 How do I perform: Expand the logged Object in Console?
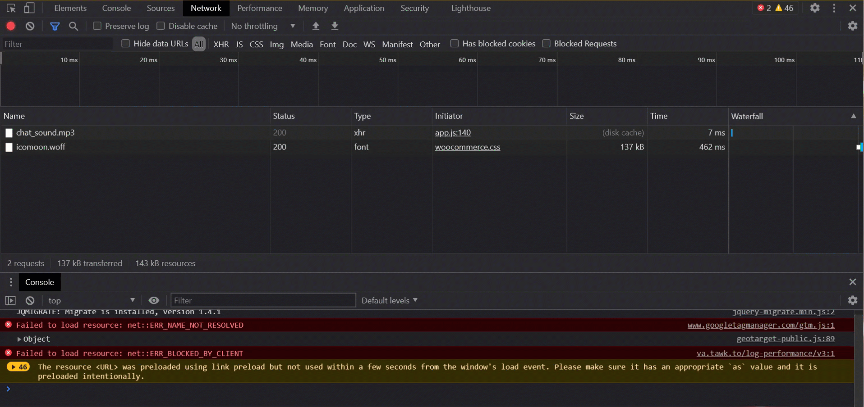pyautogui.click(x=19, y=339)
